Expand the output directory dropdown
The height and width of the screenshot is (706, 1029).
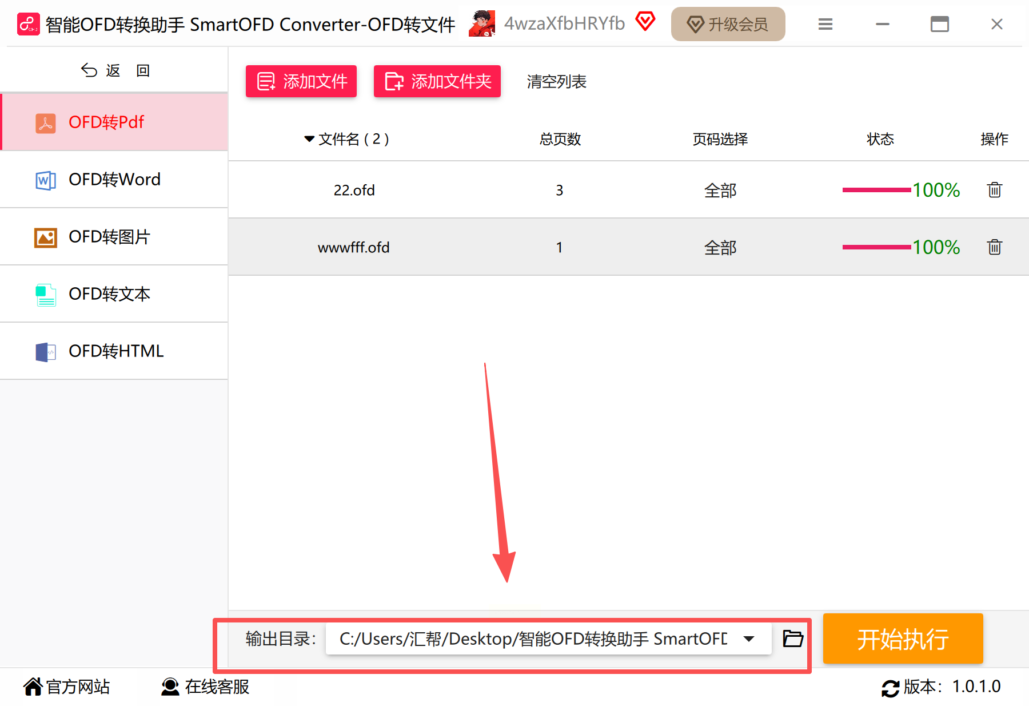click(x=748, y=638)
